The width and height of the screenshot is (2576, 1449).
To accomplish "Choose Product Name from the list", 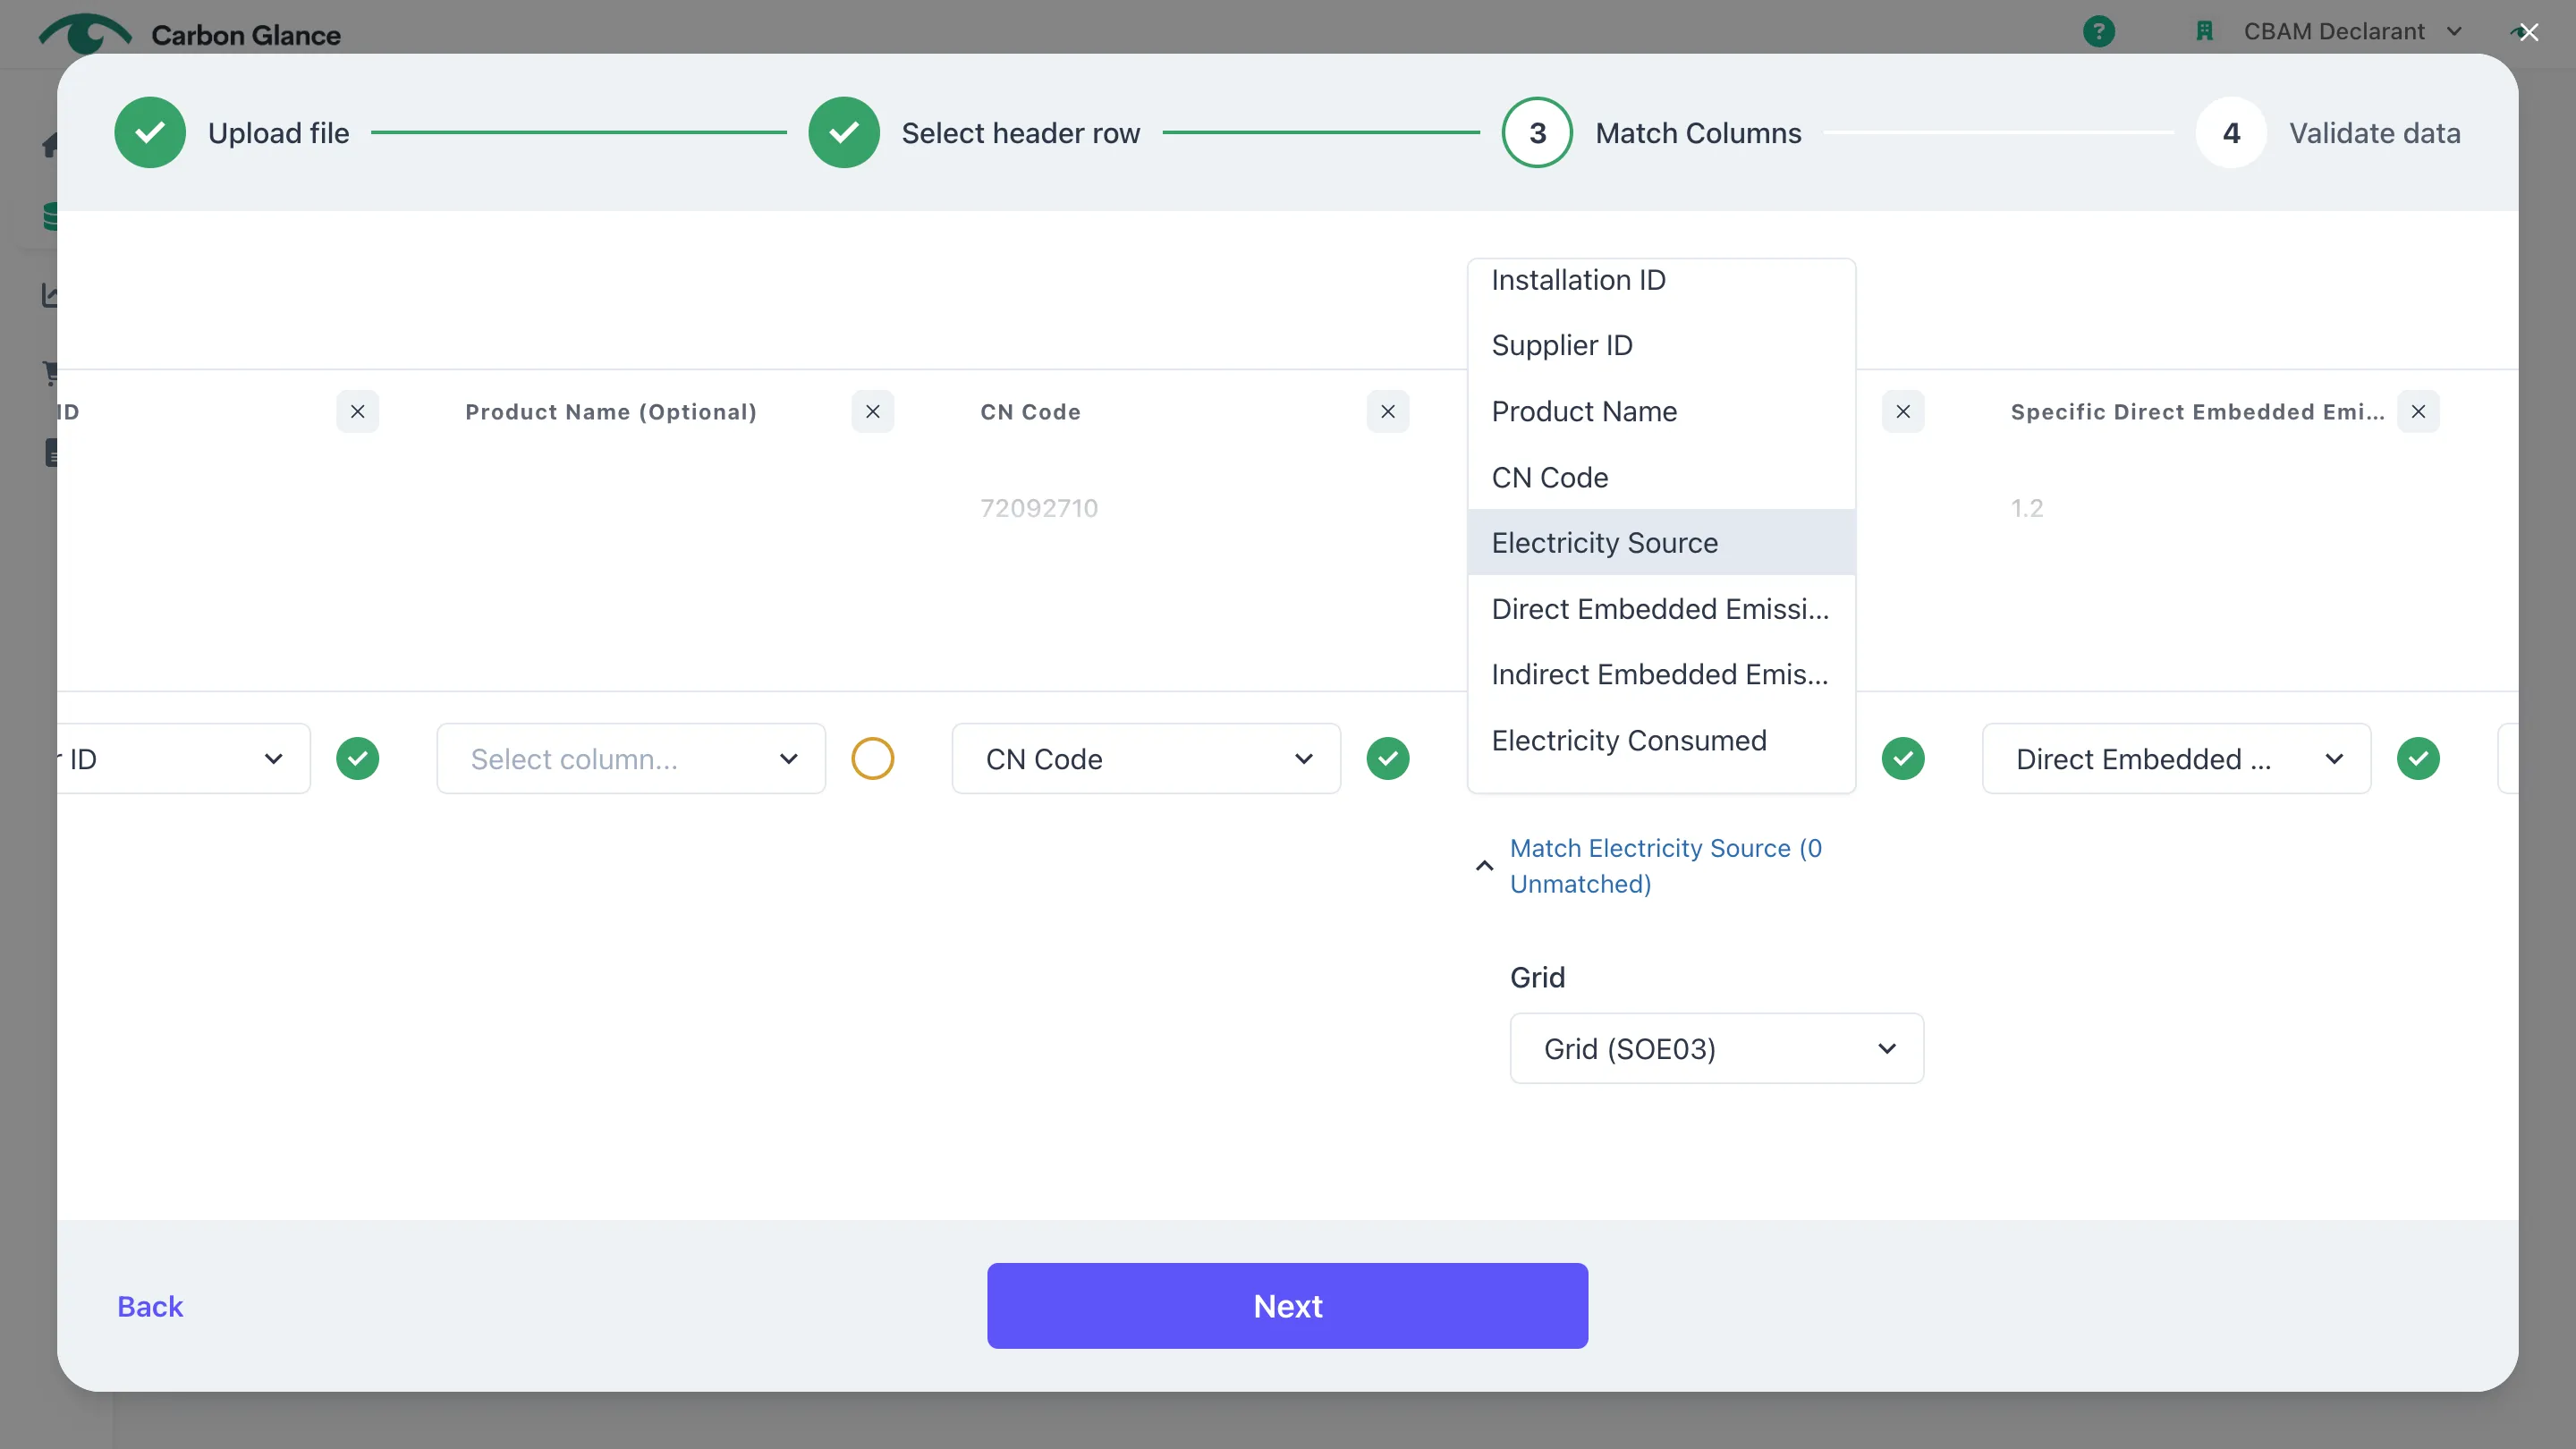I will pos(1661,412).
